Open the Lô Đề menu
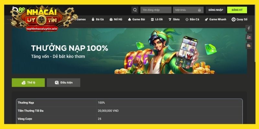259x129 pixels. pyautogui.click(x=157, y=19)
